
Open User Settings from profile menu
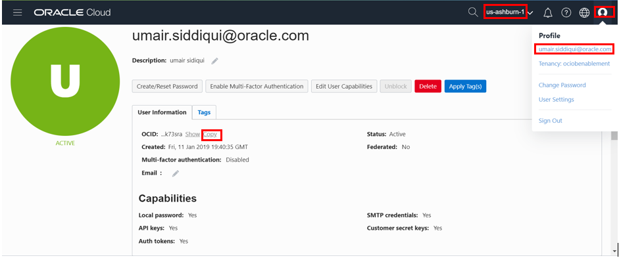[557, 100]
